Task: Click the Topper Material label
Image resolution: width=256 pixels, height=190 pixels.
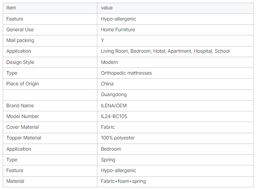Action: point(24,138)
